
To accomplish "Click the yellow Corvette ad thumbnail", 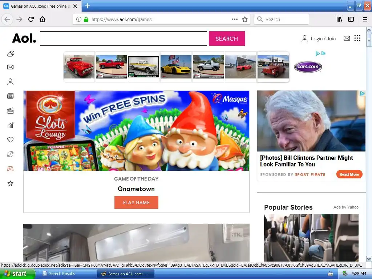I will [x=176, y=67].
